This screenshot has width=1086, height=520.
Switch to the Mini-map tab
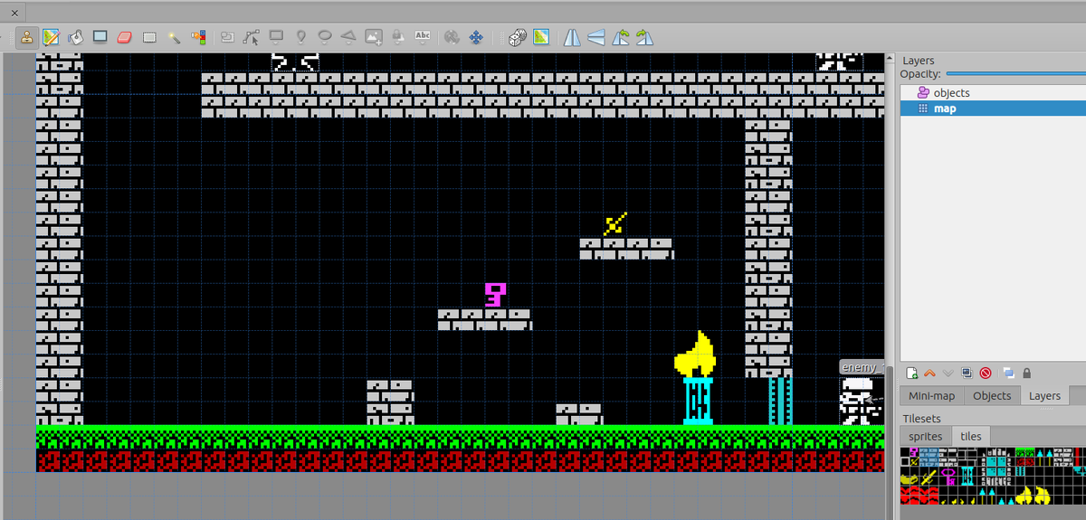(x=931, y=396)
